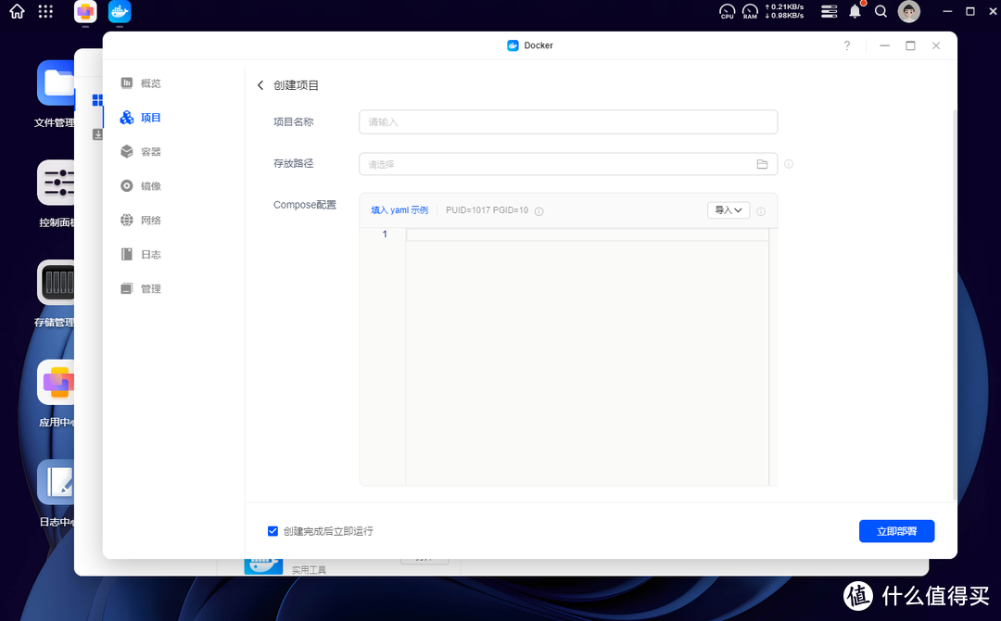The width and height of the screenshot is (1001, 621).
Task: Click the CPU usage gauge in taskbar
Action: pos(727,12)
